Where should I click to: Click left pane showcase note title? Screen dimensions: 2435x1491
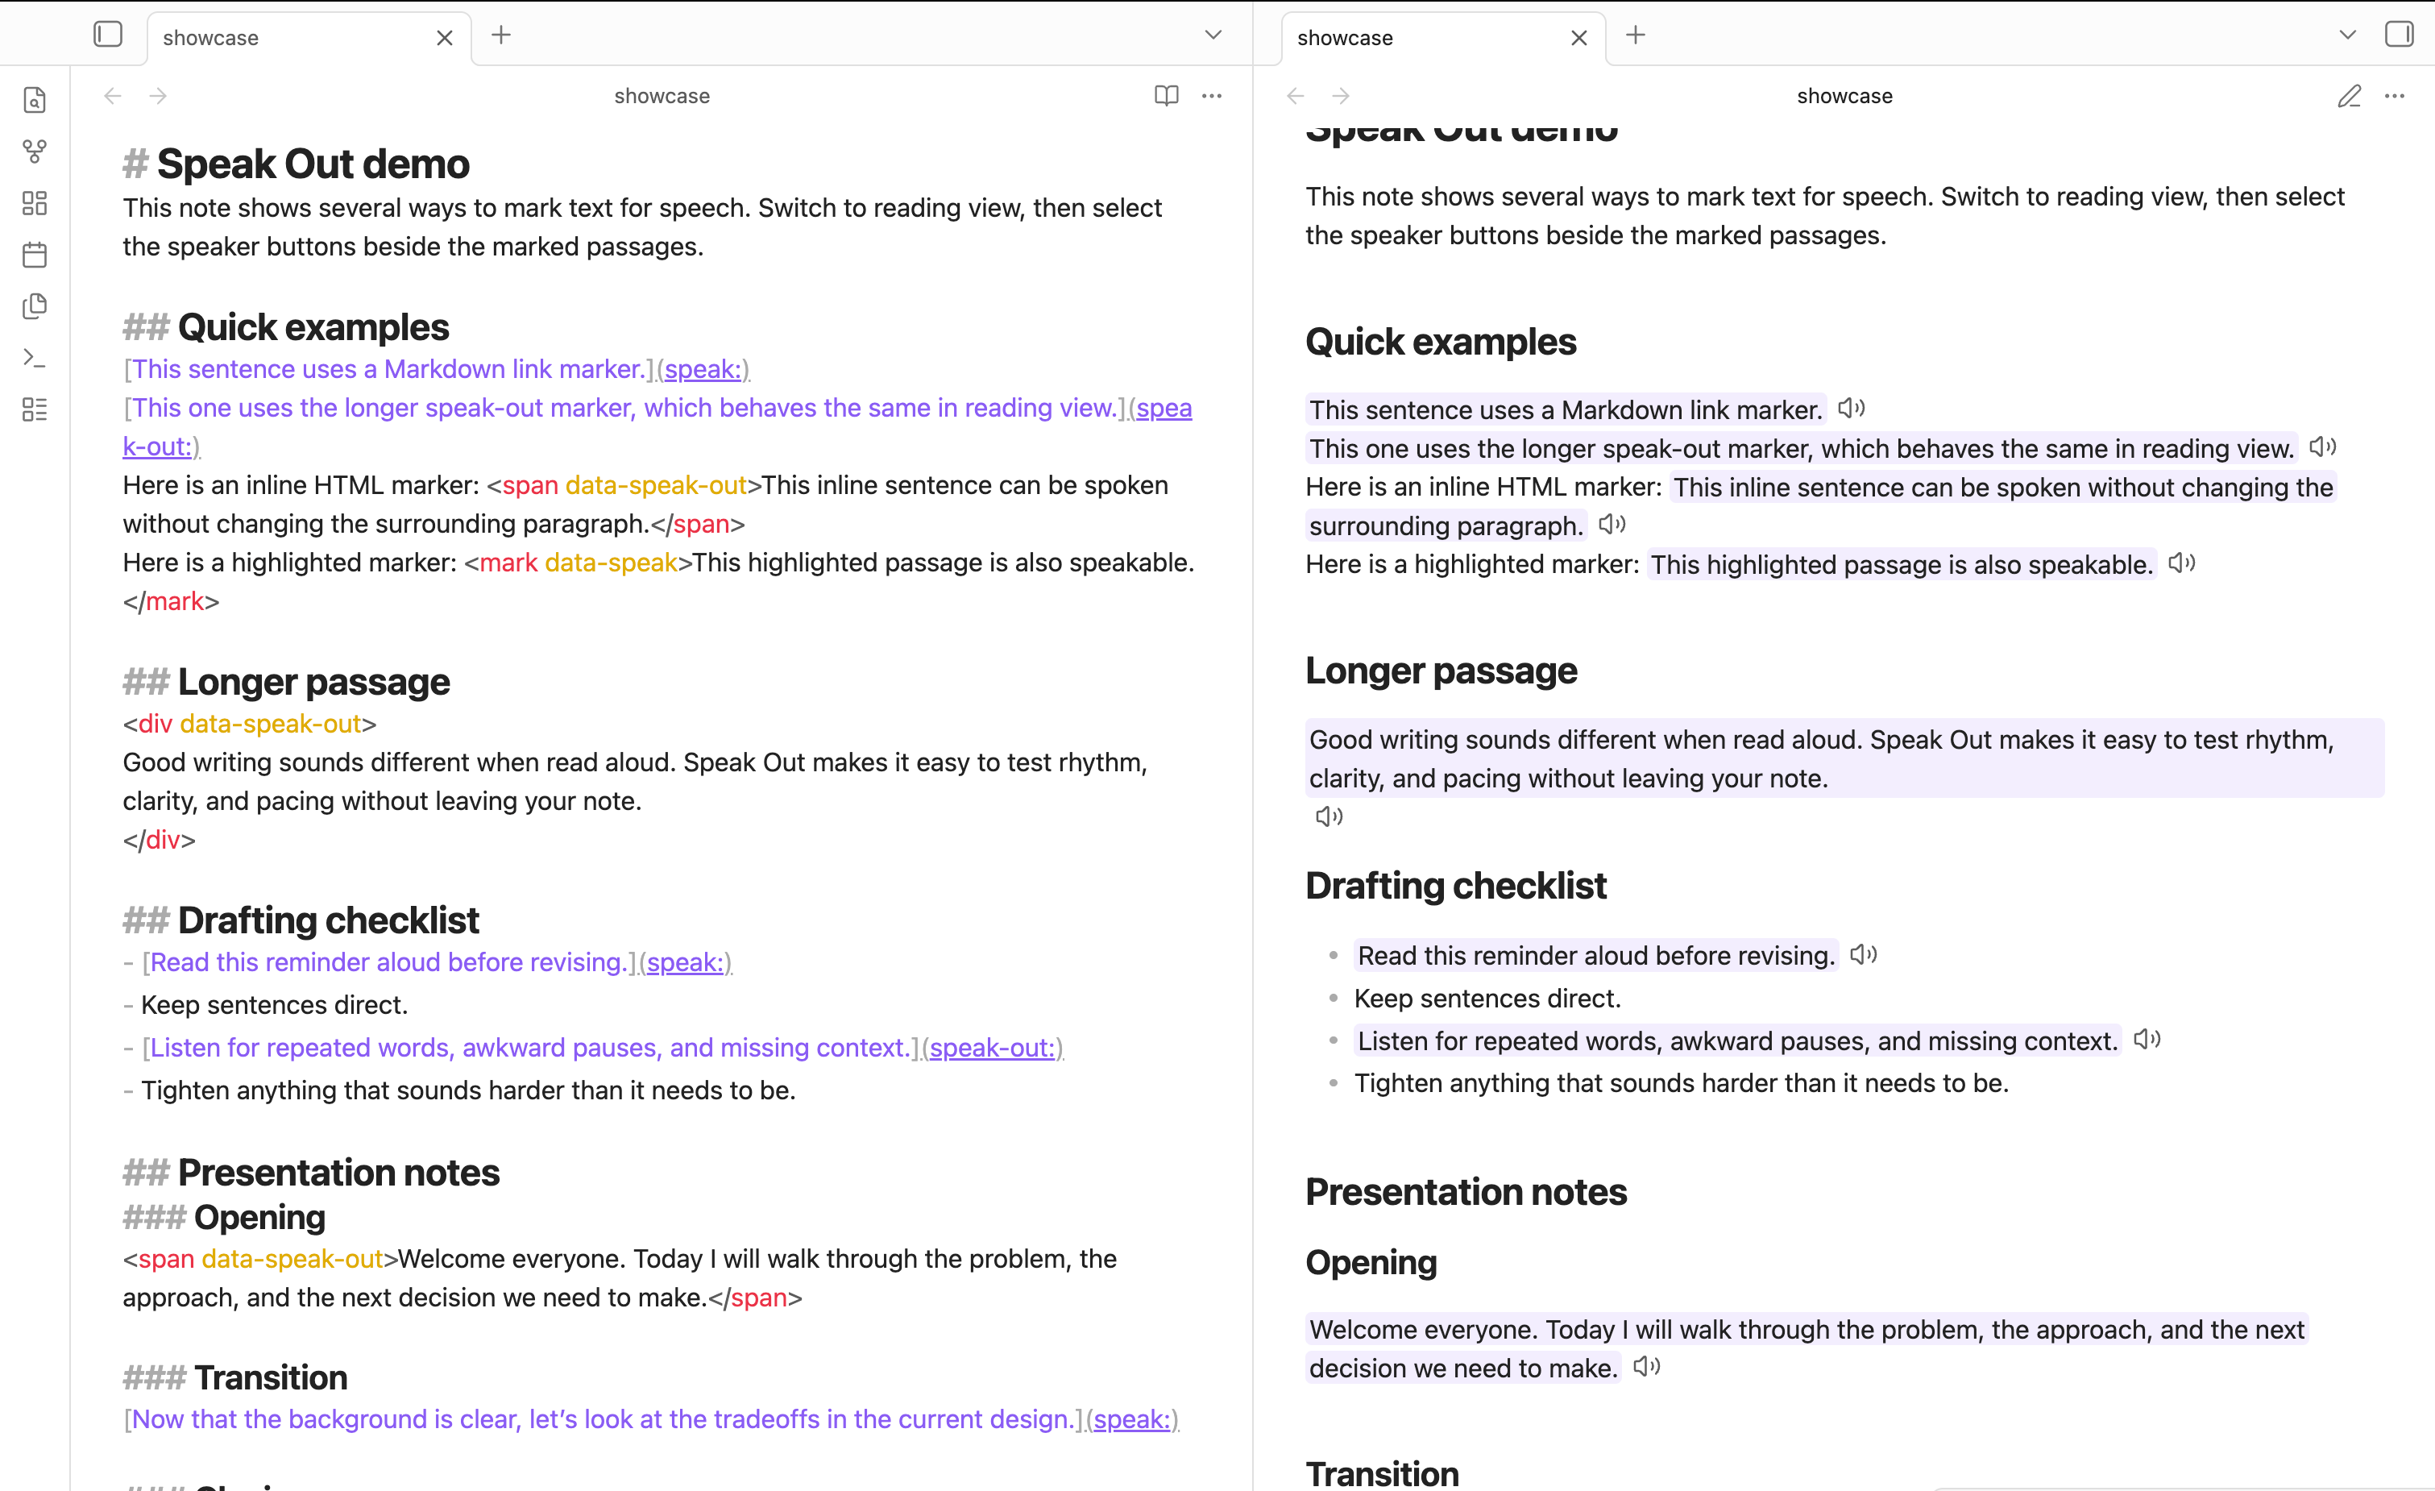point(662,96)
